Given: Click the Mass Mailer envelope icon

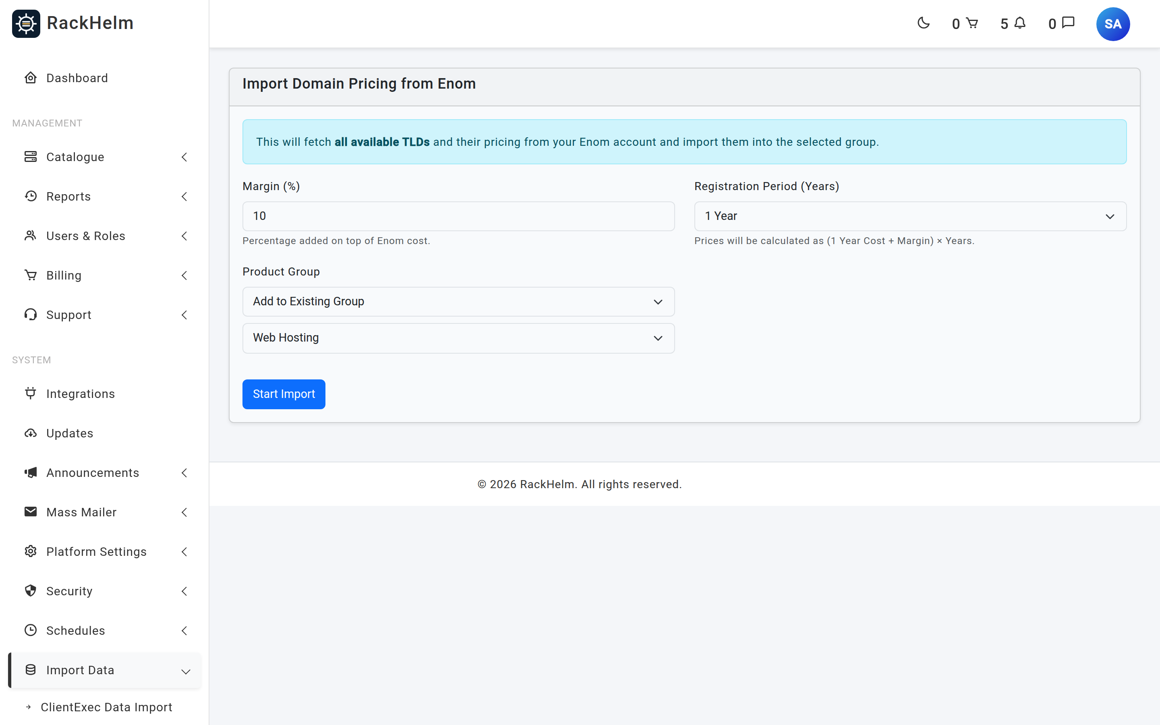Looking at the screenshot, I should tap(31, 512).
